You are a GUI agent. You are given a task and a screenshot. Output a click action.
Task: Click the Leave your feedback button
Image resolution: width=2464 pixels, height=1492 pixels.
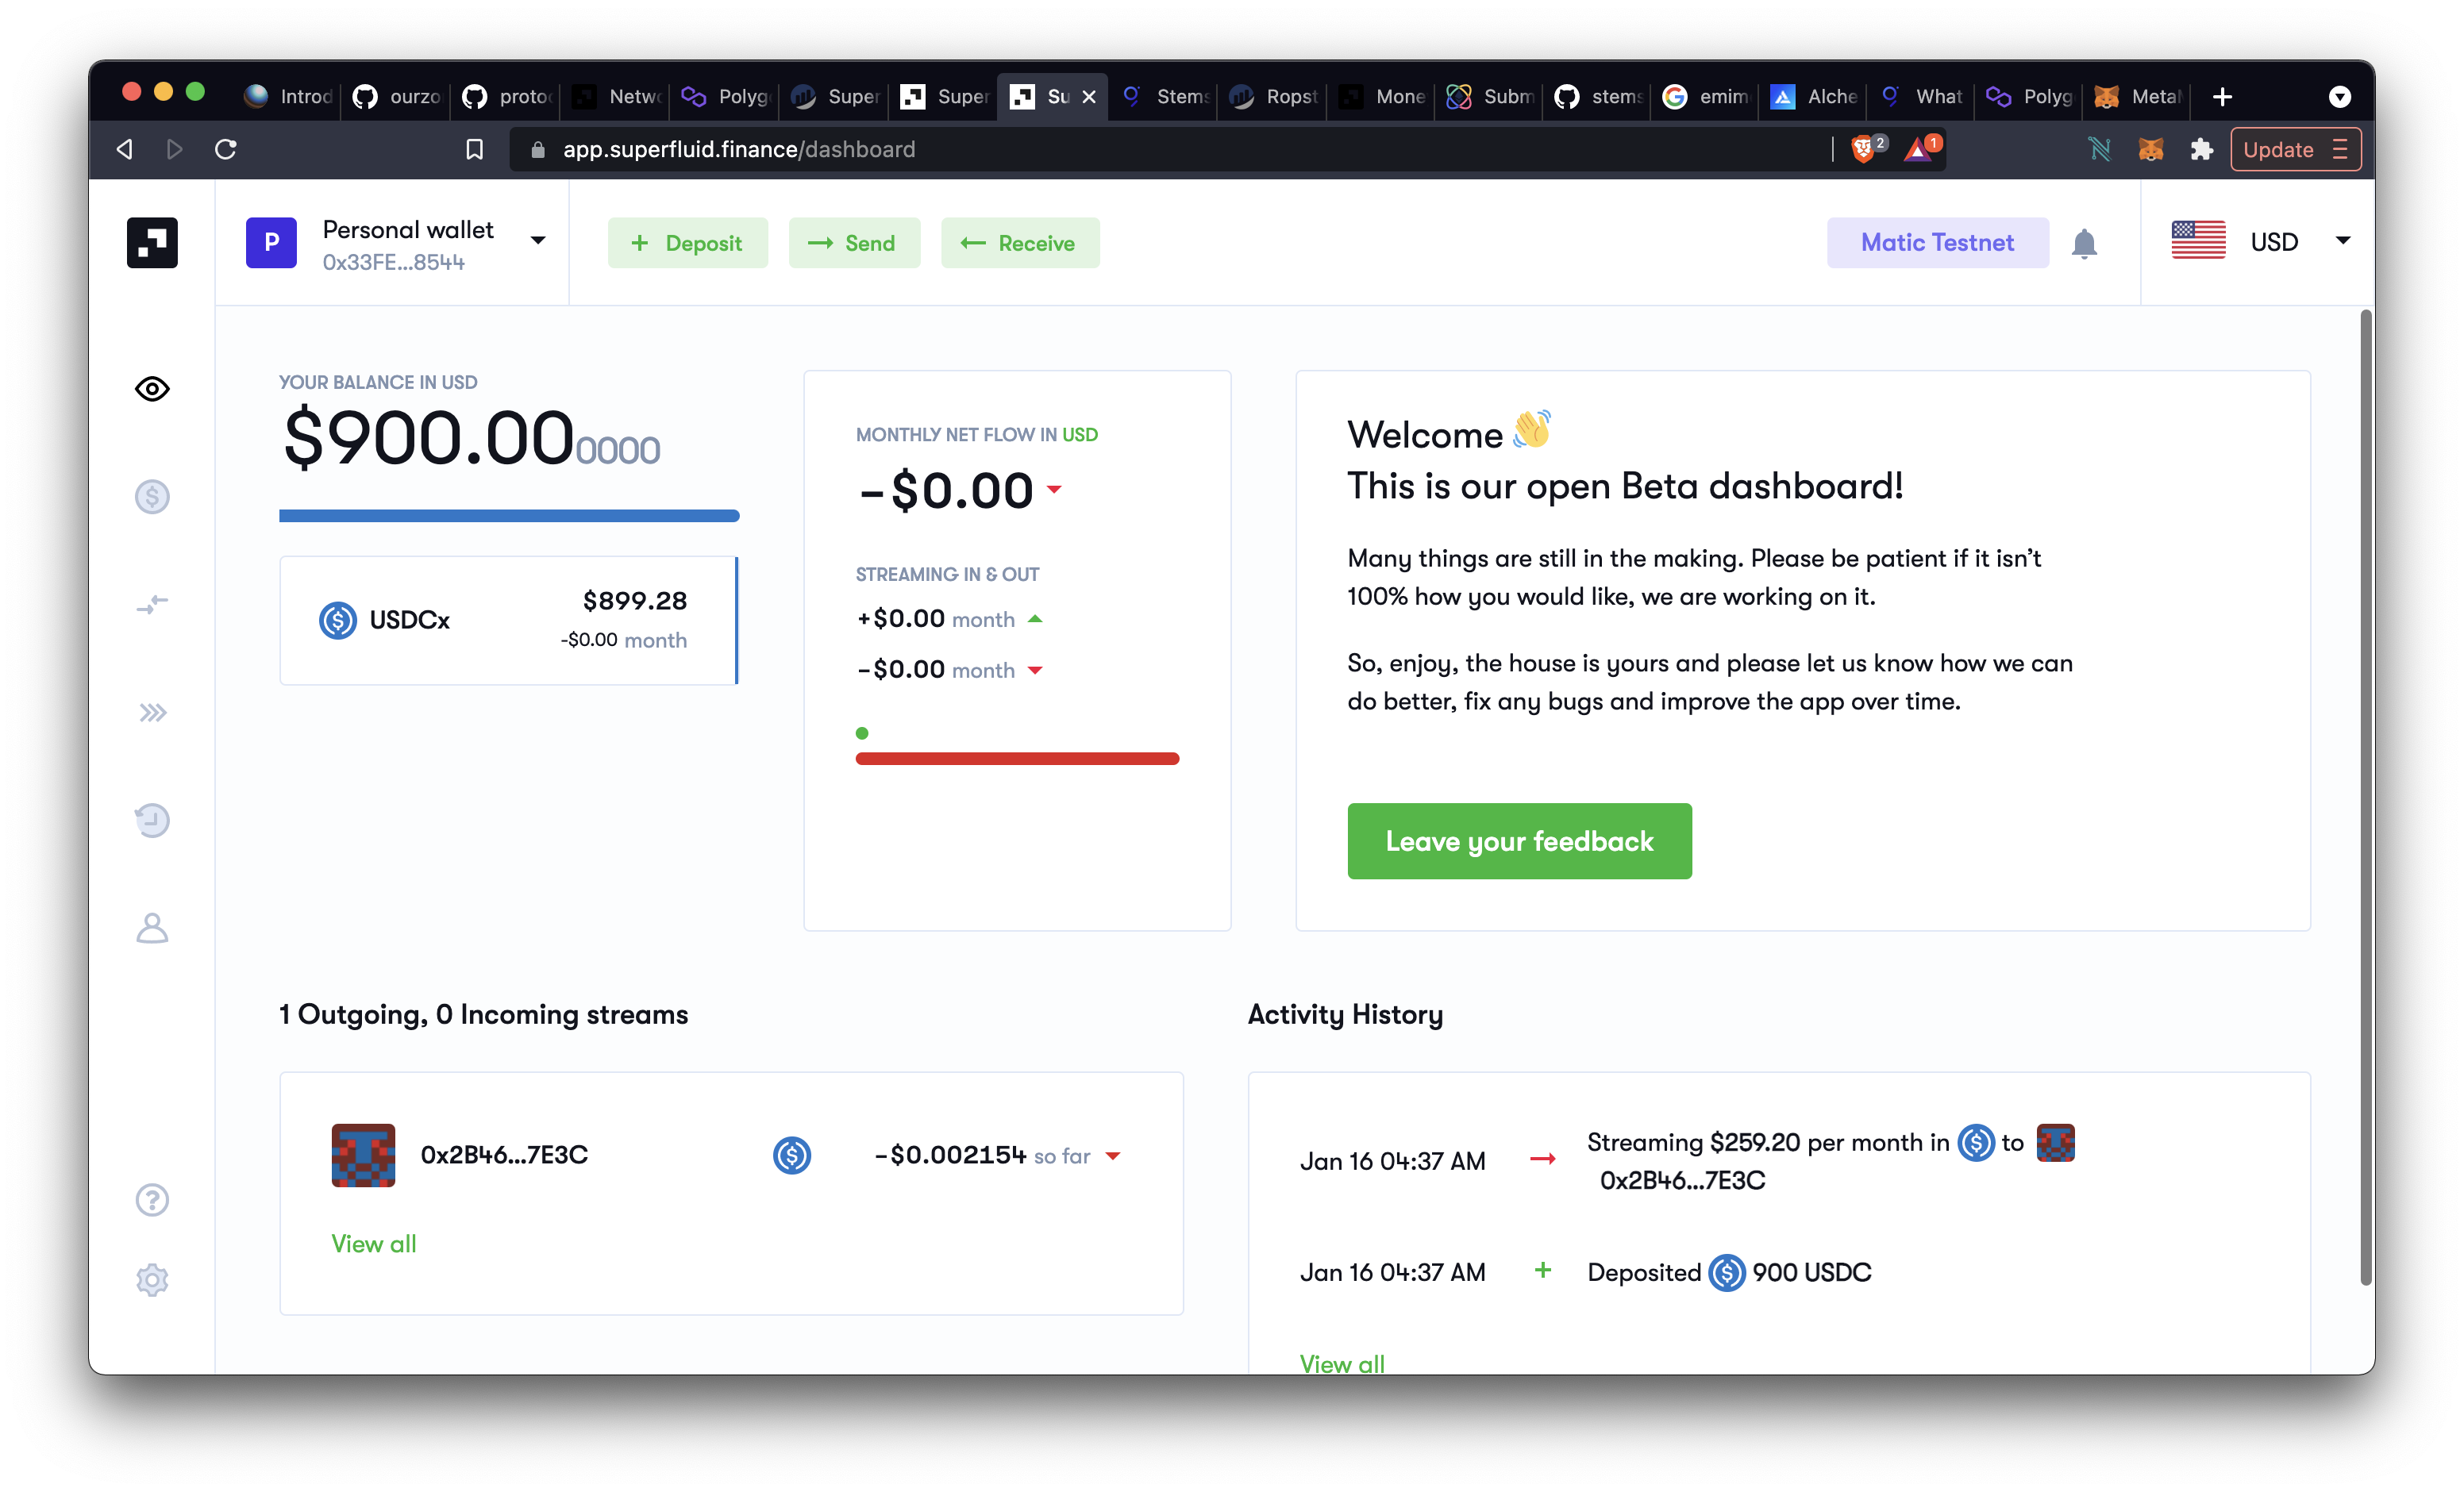point(1519,840)
